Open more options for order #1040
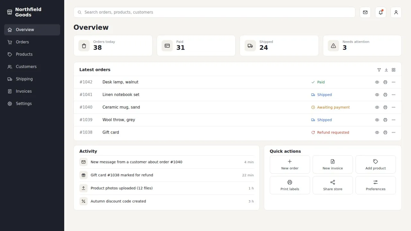 point(394,107)
